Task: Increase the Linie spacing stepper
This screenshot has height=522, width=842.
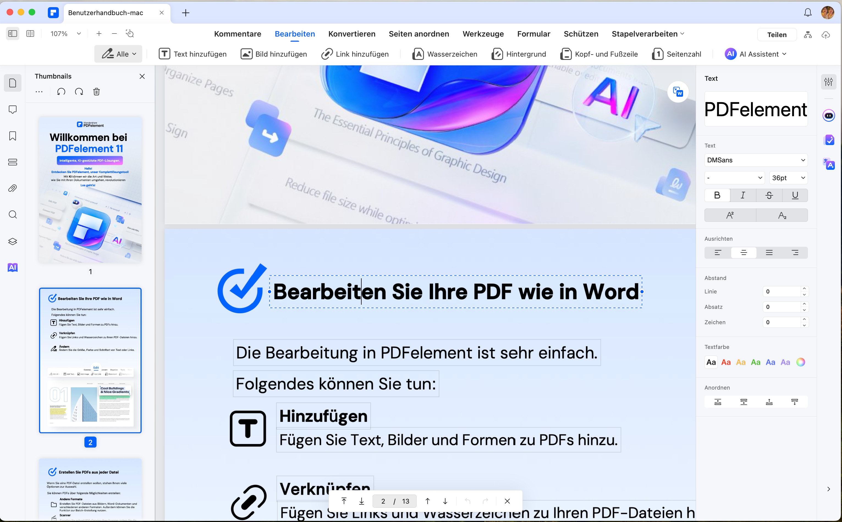Action: pos(804,289)
